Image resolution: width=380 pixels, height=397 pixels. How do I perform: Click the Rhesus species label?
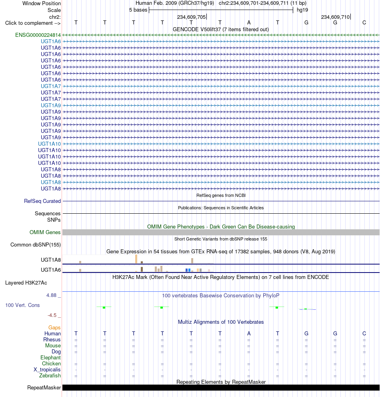click(x=52, y=339)
